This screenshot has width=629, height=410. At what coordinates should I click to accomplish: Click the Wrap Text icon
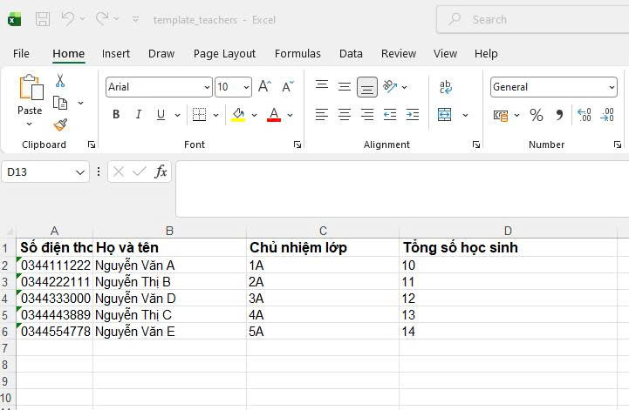(446, 87)
